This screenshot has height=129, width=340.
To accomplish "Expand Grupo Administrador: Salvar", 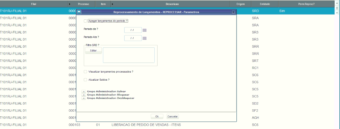I will coord(84,91).
